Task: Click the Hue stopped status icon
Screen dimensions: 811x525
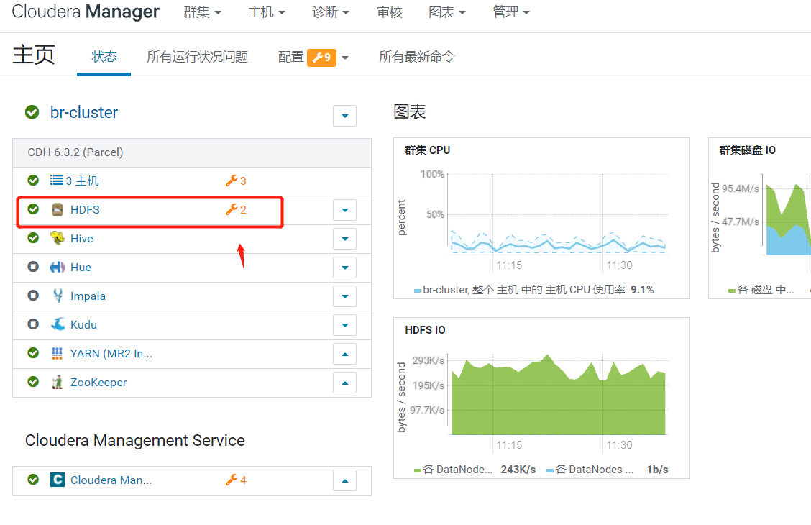Action: click(x=33, y=267)
